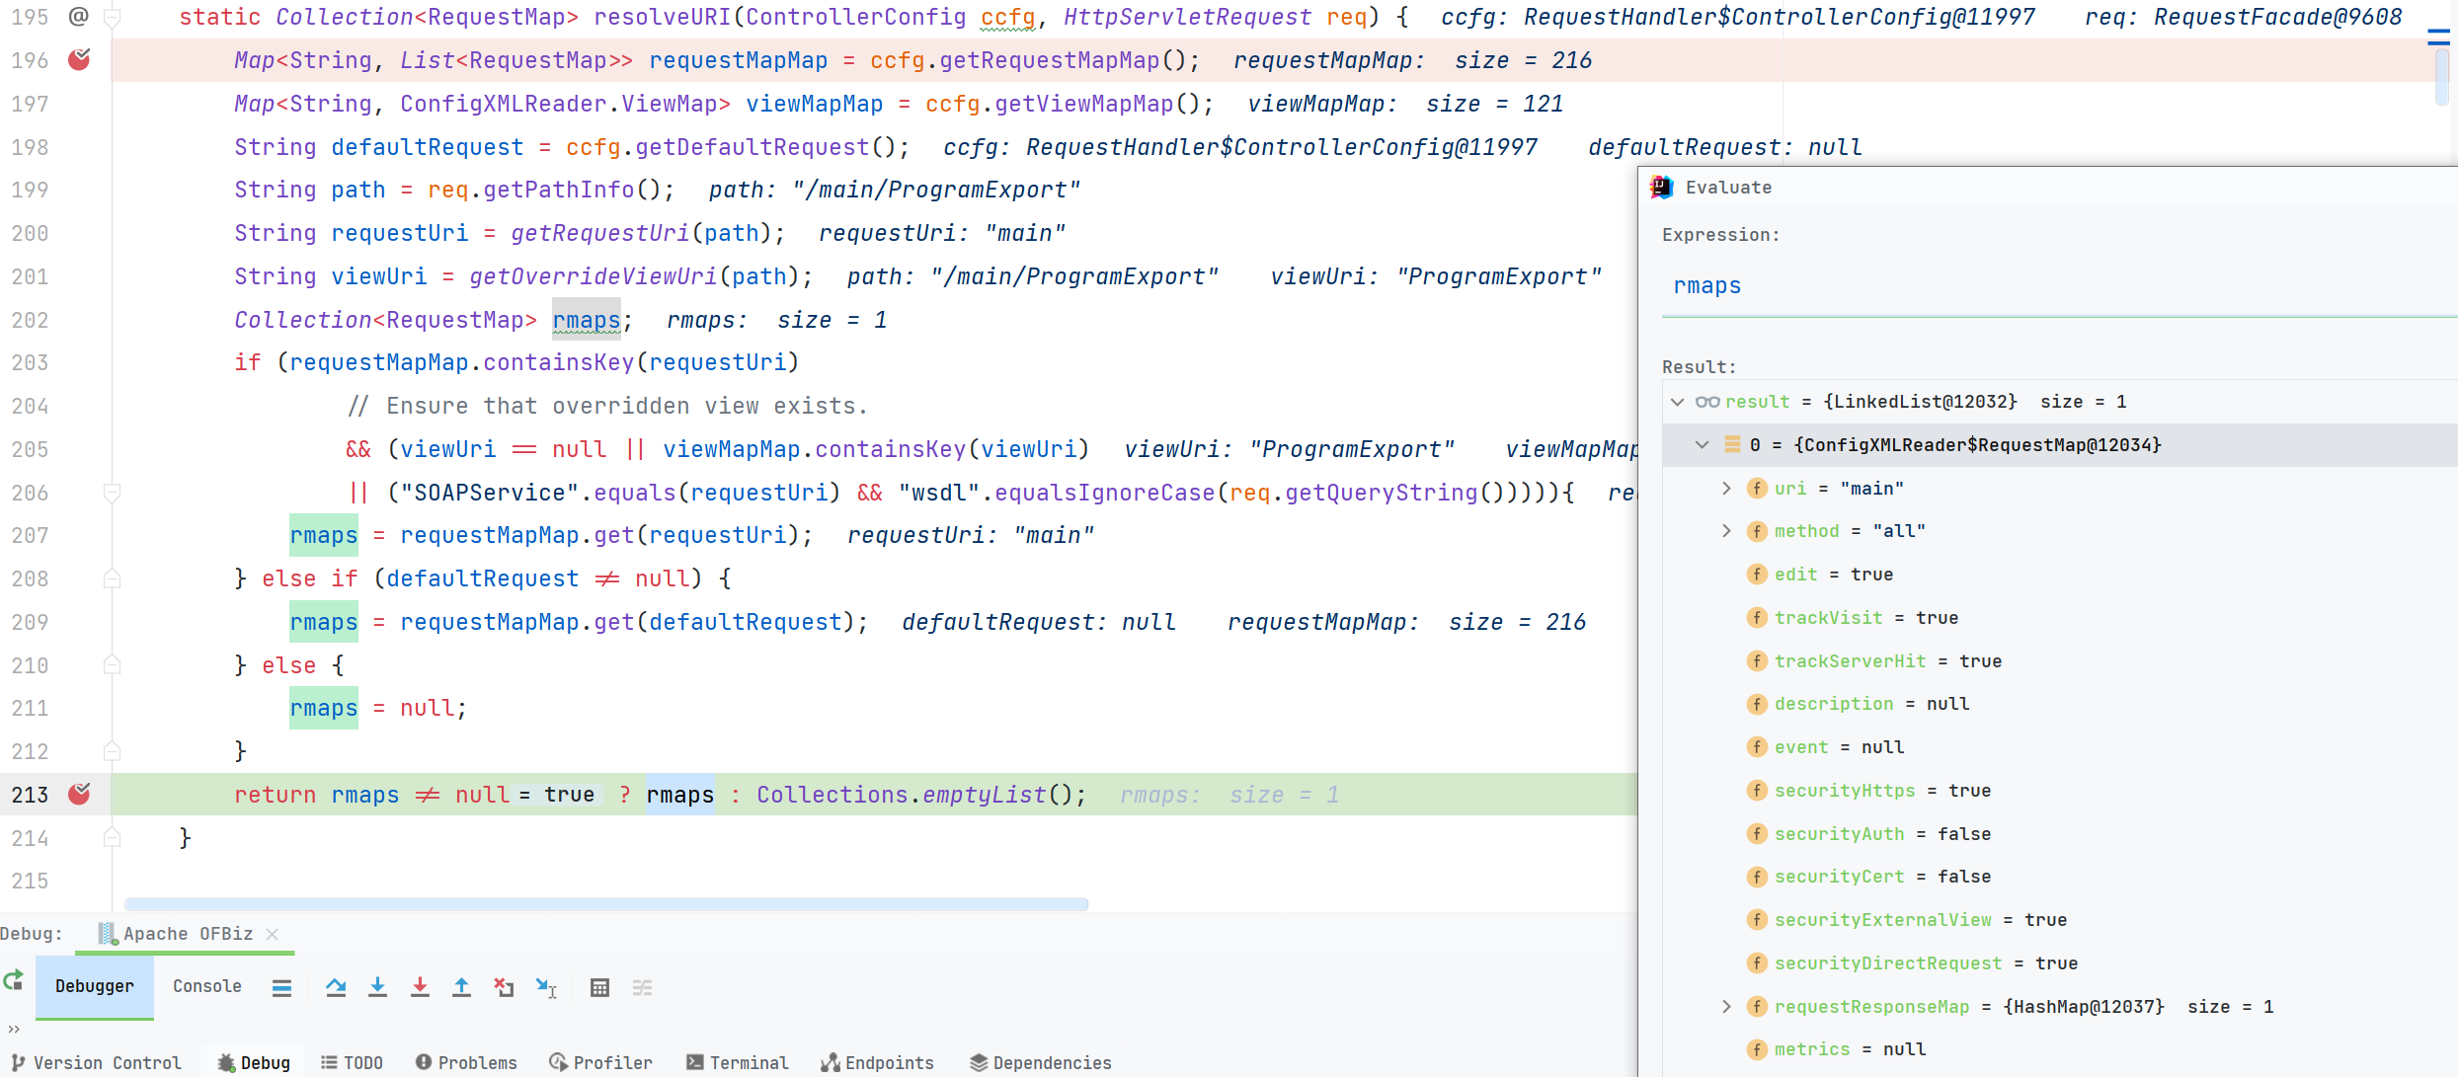Switch to the Debugger tab

click(x=95, y=986)
